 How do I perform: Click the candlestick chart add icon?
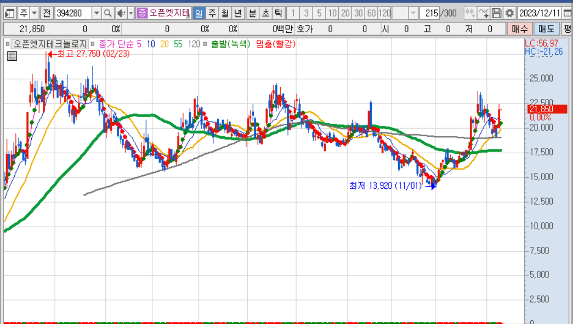coord(470,14)
